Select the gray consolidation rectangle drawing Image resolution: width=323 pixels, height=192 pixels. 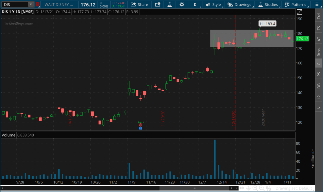252,38
